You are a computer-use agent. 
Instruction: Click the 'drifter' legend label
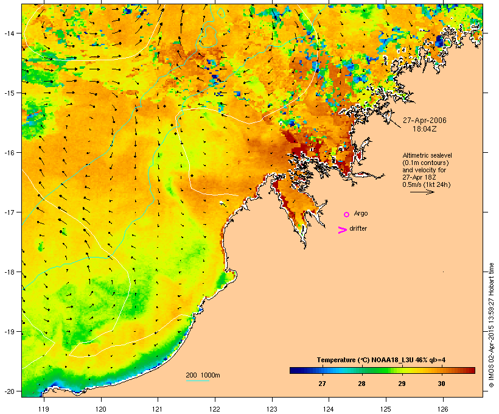coord(358,228)
